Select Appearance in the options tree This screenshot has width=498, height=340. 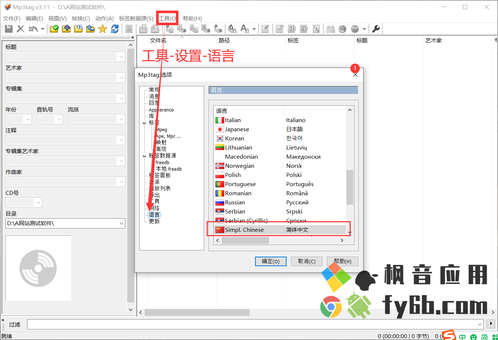click(x=161, y=110)
